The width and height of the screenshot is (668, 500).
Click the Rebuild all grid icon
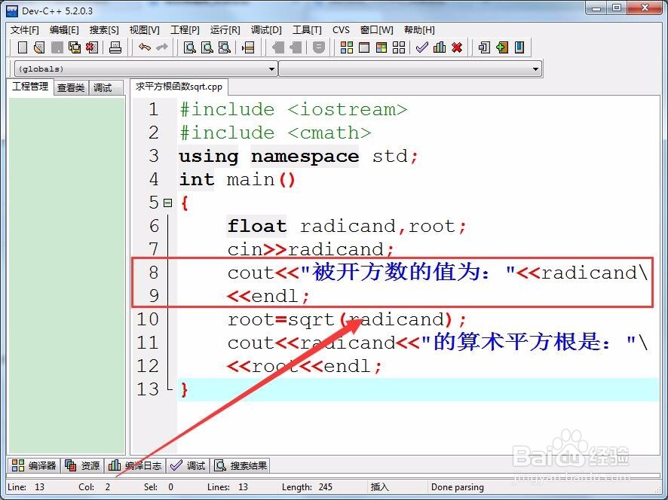(x=399, y=47)
